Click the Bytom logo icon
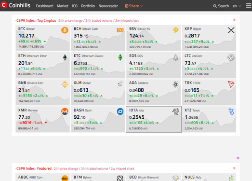The height and width of the screenshot is (181, 252). 120,178
